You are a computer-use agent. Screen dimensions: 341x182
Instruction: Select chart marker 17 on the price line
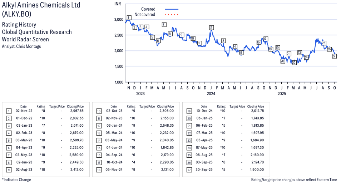click(x=265, y=39)
